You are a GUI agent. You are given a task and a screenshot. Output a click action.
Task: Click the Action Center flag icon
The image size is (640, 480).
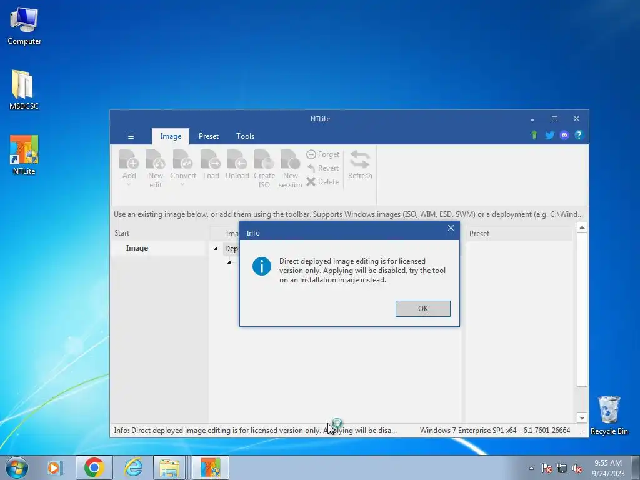click(x=546, y=468)
